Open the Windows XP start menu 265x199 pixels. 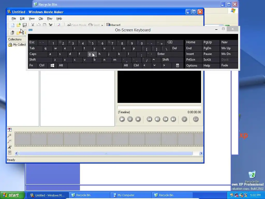click(x=12, y=195)
